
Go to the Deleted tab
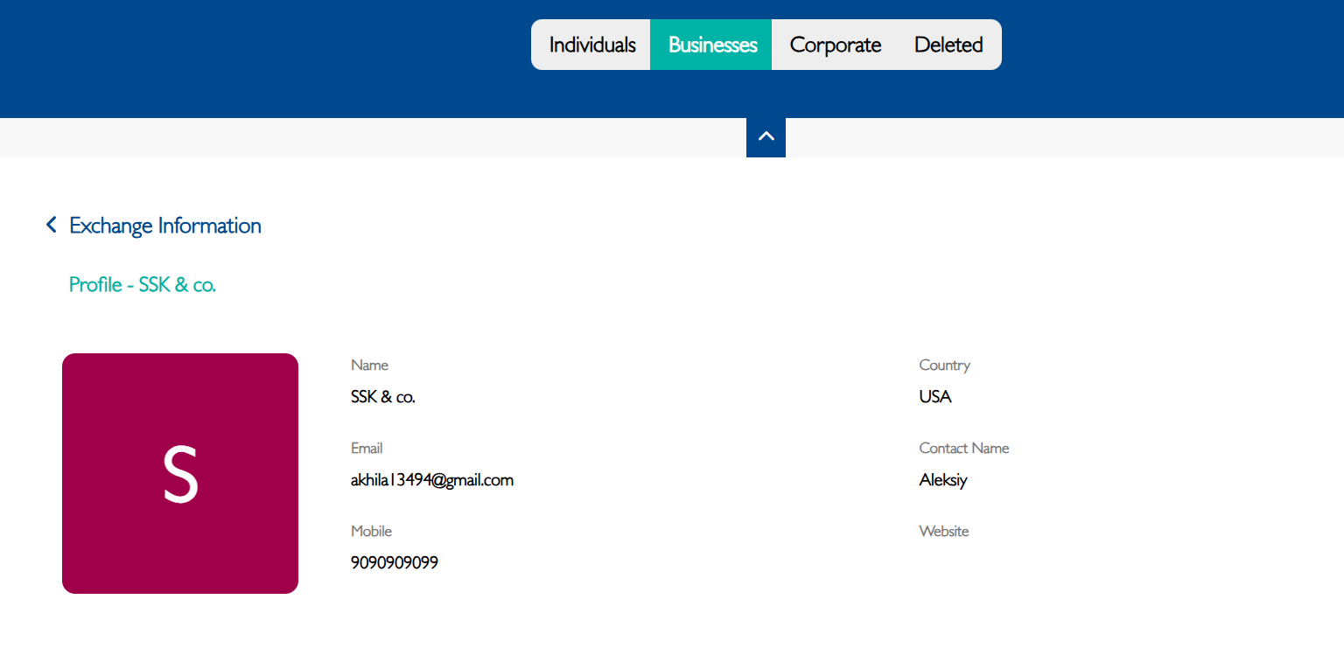pyautogui.click(x=948, y=45)
